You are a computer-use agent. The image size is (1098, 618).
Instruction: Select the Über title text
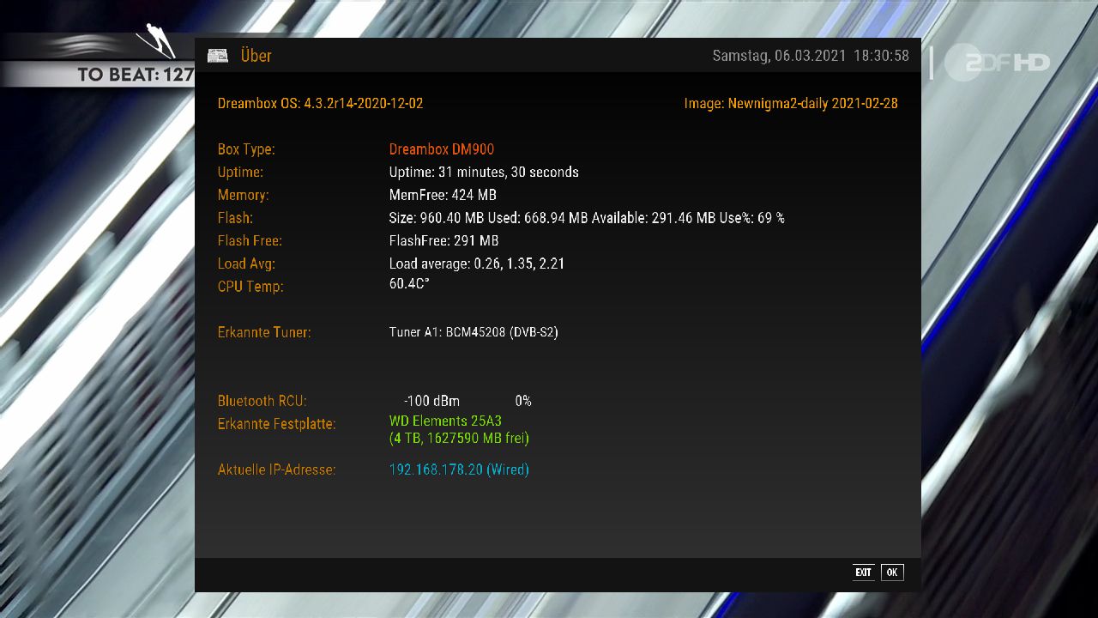(x=256, y=56)
